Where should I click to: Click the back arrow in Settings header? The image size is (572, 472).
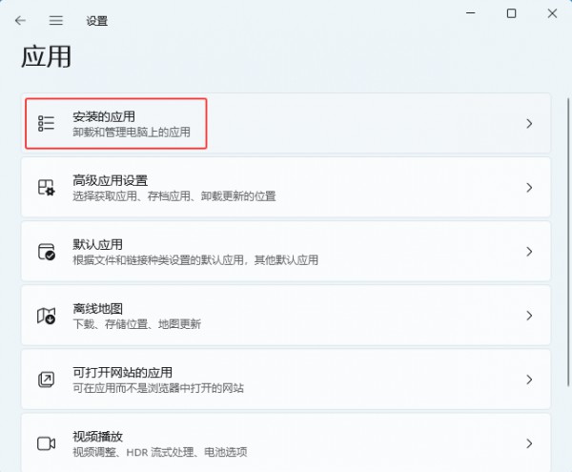20,20
